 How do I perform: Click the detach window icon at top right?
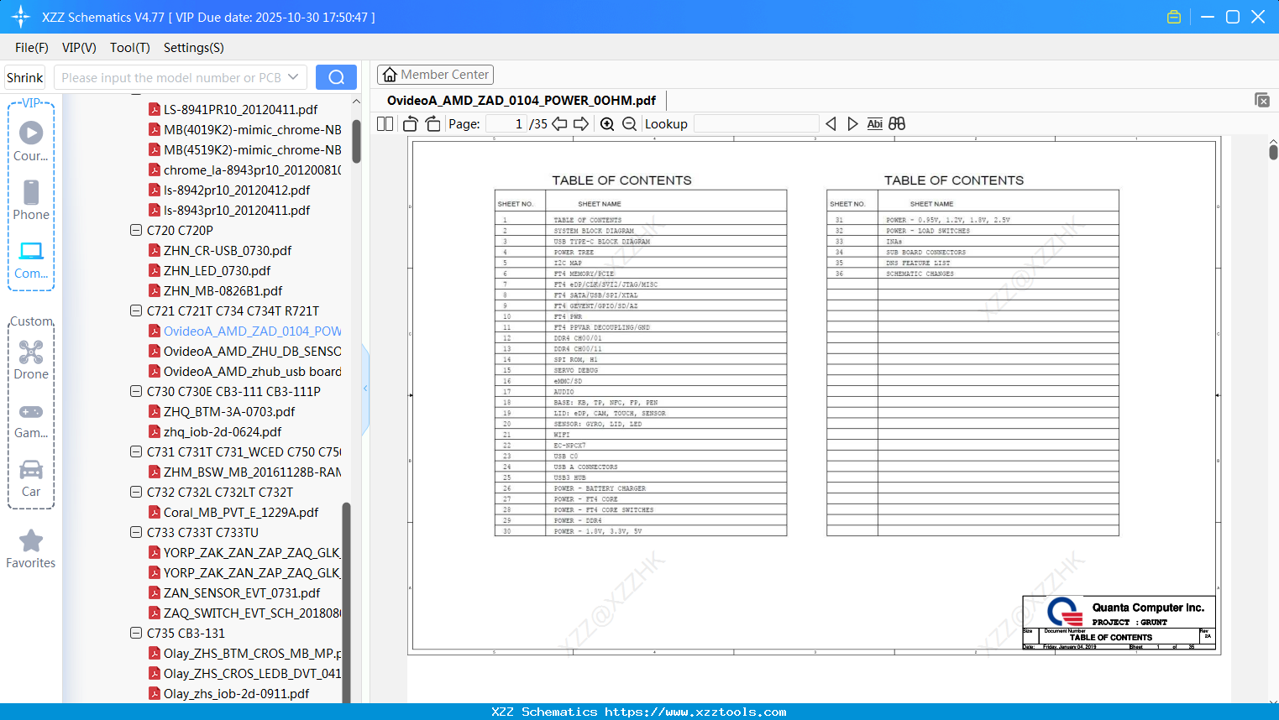coord(1261,100)
